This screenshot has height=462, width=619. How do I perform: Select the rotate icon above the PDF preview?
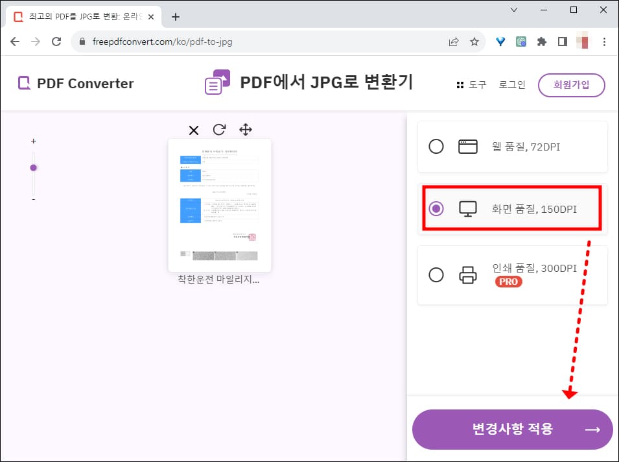click(219, 130)
